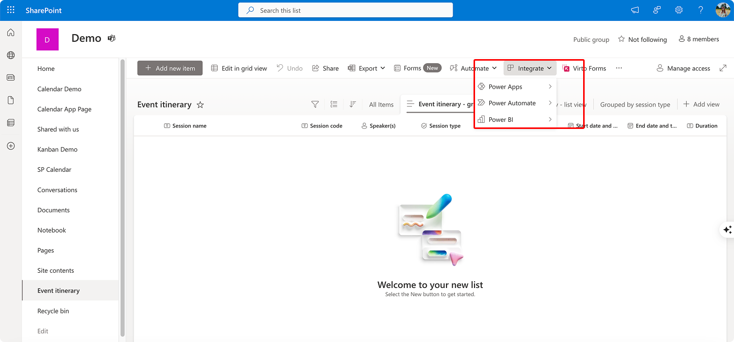
Task: Open the more commands ellipsis
Action: pos(619,68)
